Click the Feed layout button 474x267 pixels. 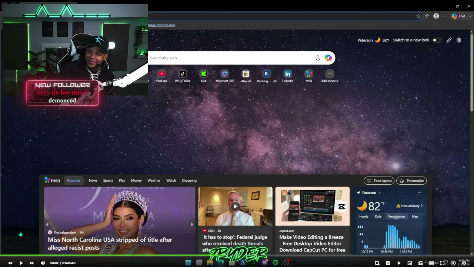tap(379, 181)
